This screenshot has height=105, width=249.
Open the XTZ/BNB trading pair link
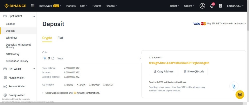click(69, 85)
